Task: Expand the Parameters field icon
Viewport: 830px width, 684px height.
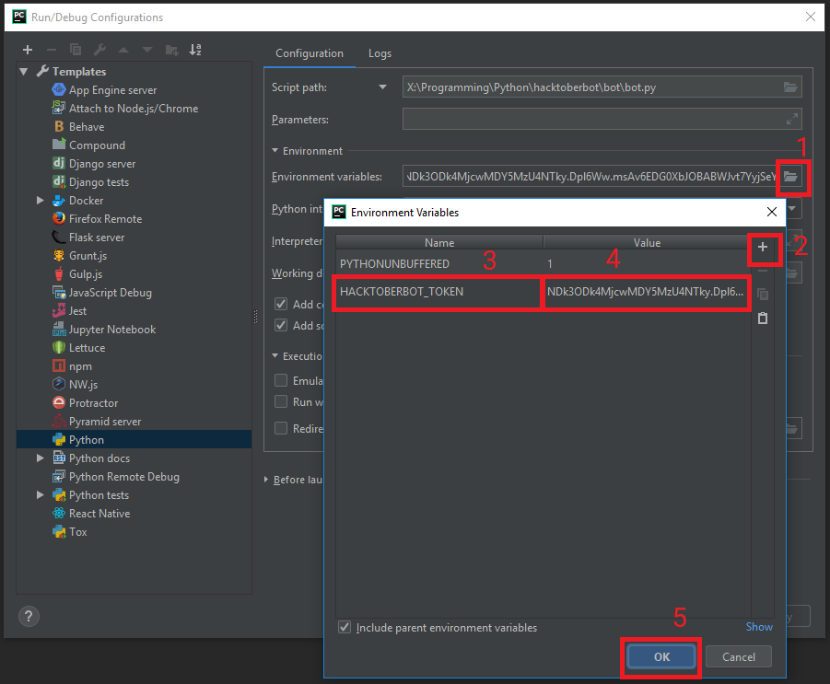Action: tap(792, 119)
